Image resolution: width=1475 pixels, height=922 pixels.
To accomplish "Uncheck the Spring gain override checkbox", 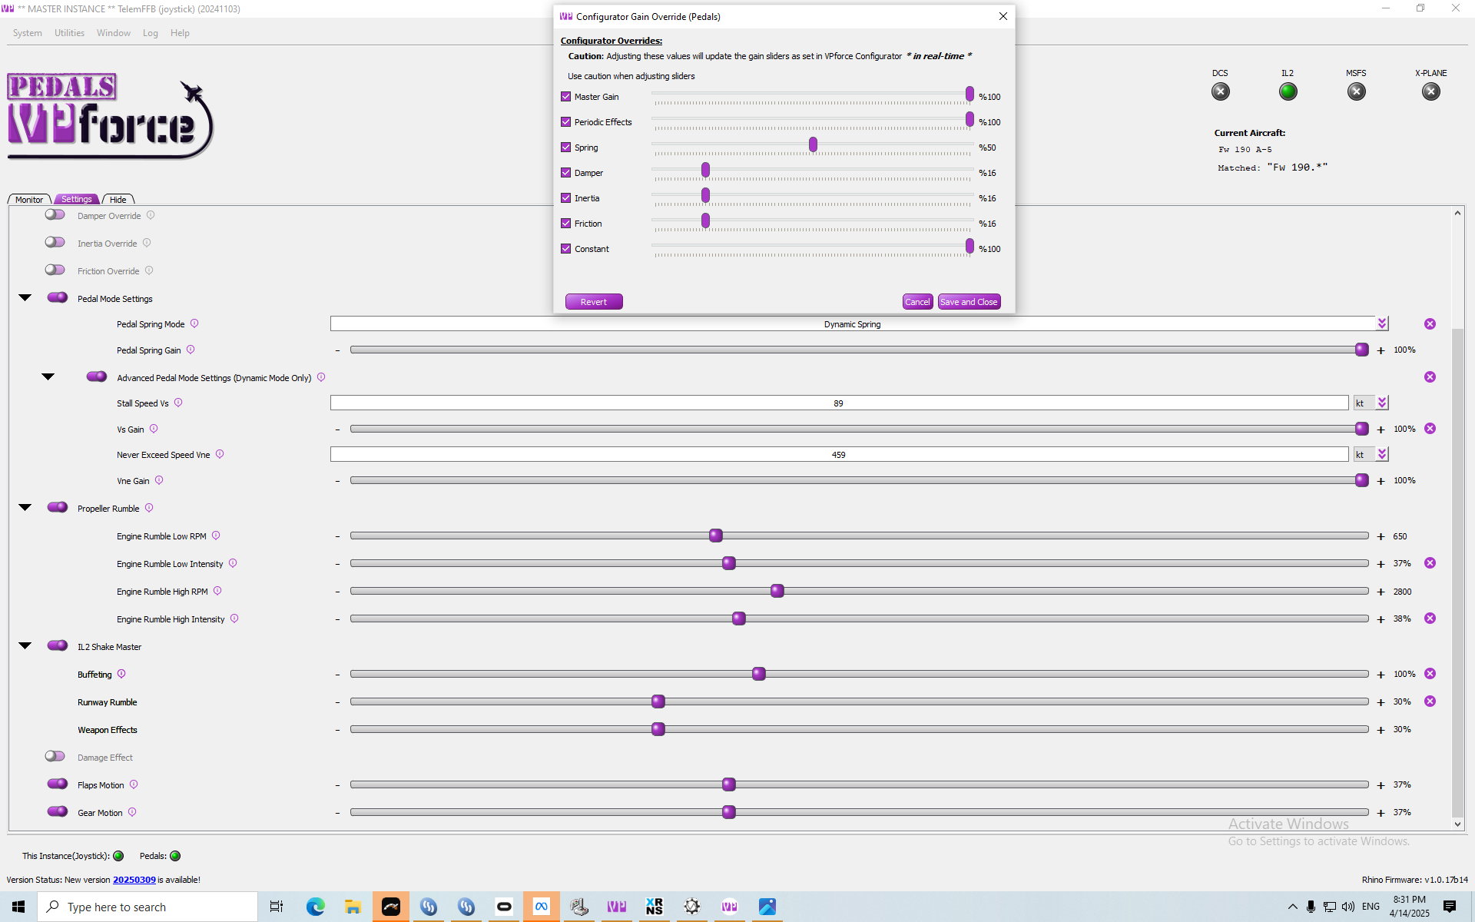I will (x=566, y=148).
